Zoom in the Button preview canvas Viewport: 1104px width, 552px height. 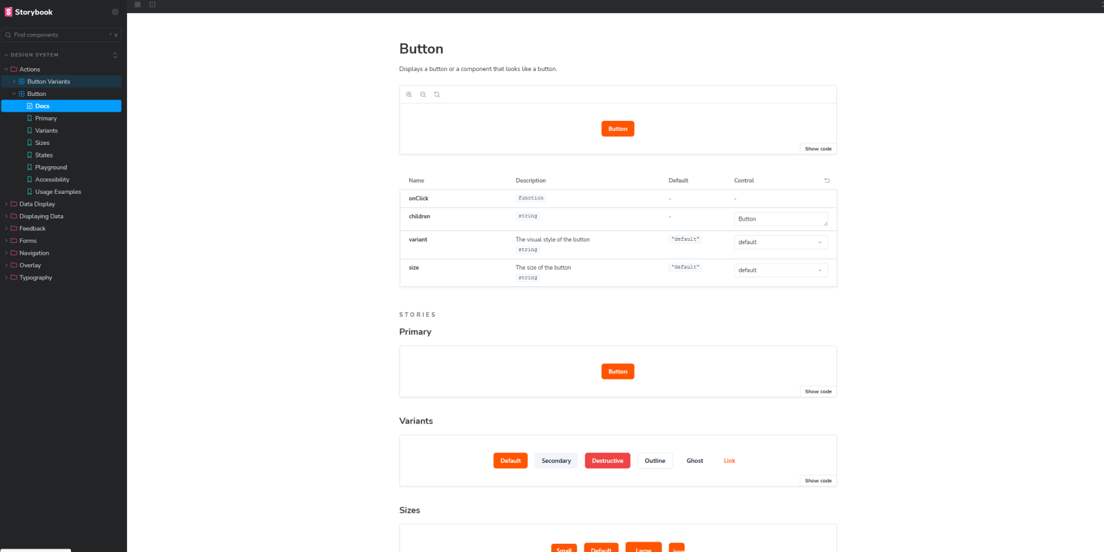click(409, 95)
